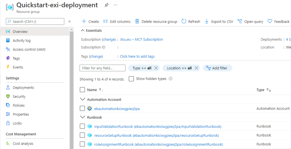Screen dimensions: 291x149
Task: Click the Feedback heart icon
Action: tap(270, 21)
